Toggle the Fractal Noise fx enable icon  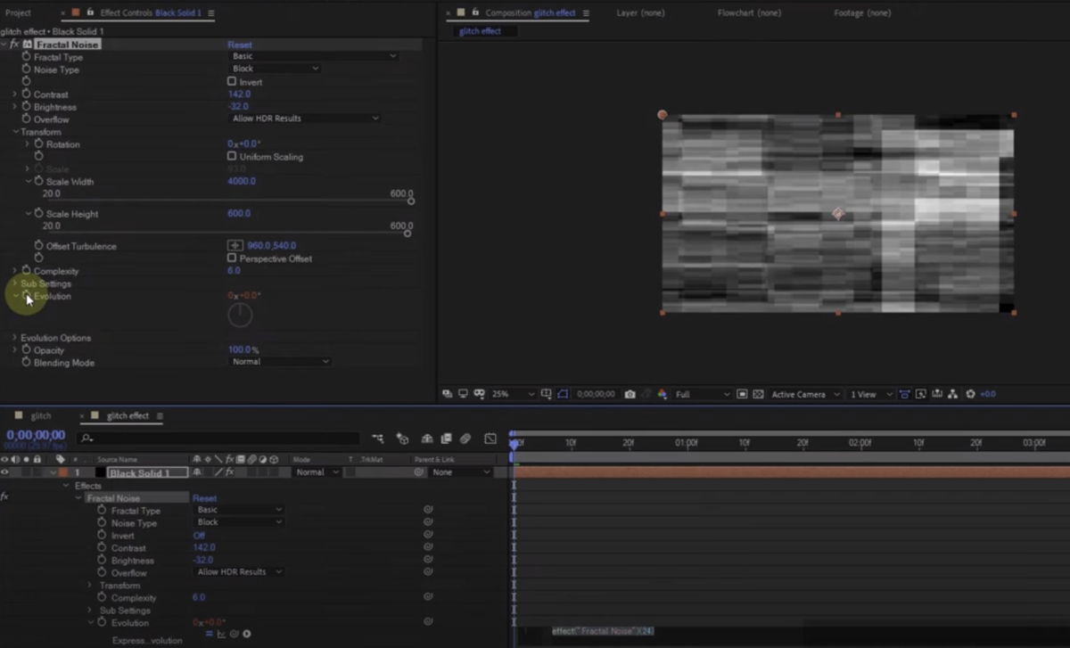tap(13, 44)
